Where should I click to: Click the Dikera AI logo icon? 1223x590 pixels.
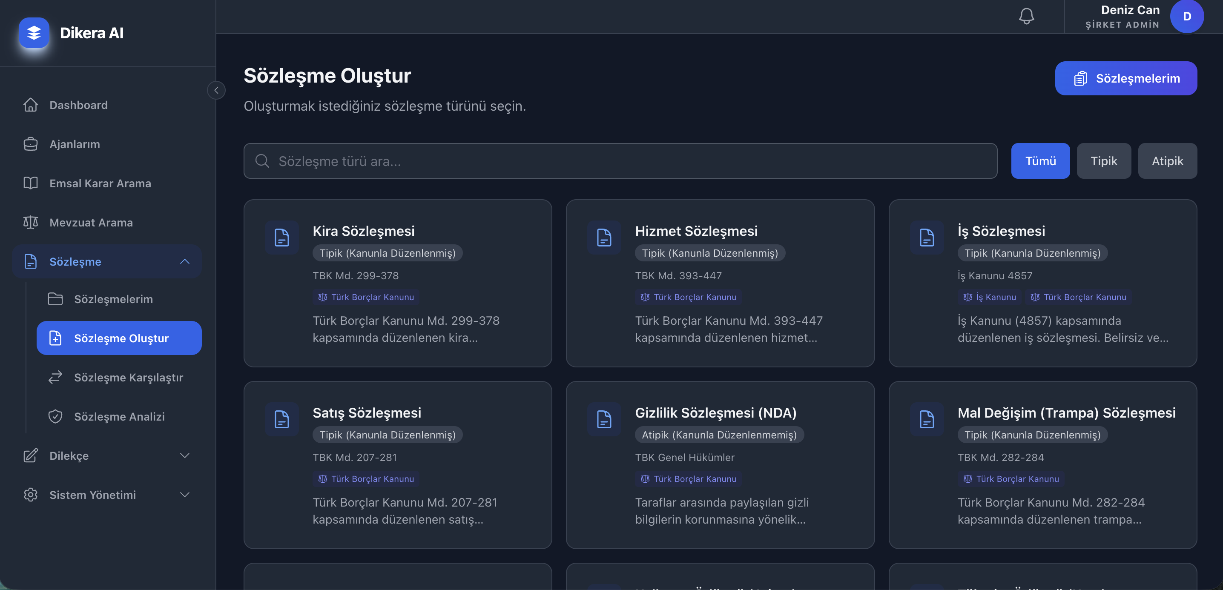pos(34,33)
